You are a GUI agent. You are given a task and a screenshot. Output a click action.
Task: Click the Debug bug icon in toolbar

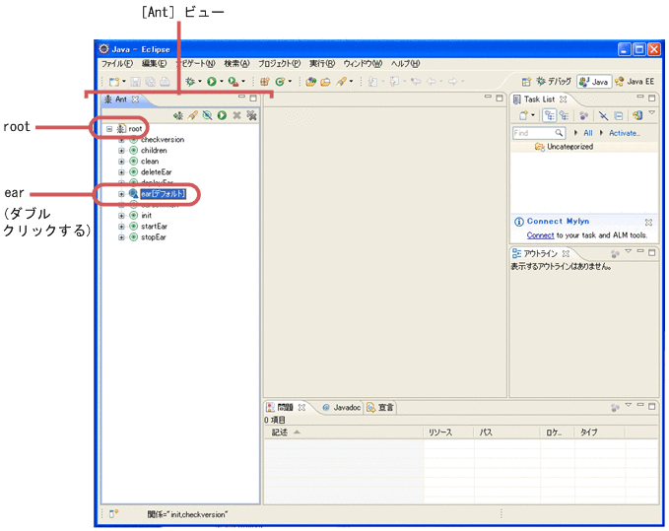[189, 81]
